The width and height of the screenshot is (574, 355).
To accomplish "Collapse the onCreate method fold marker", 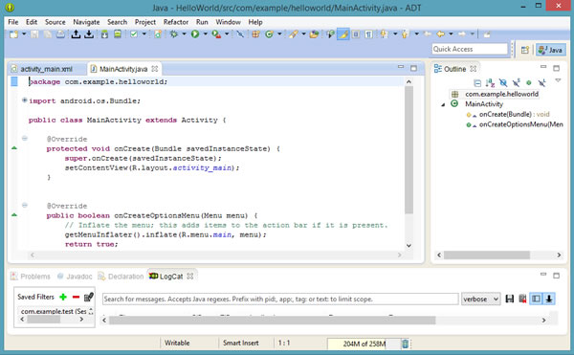I will [x=25, y=139].
